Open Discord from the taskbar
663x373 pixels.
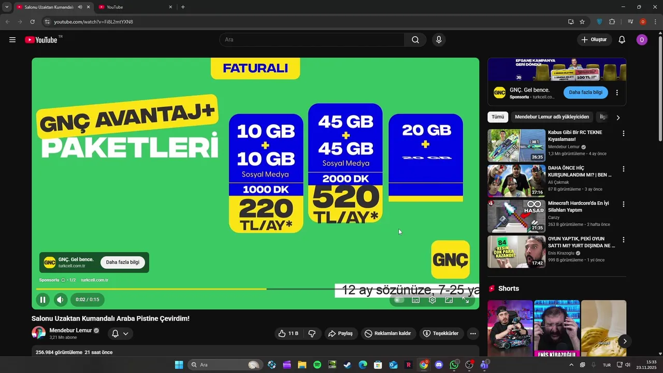pos(439,365)
